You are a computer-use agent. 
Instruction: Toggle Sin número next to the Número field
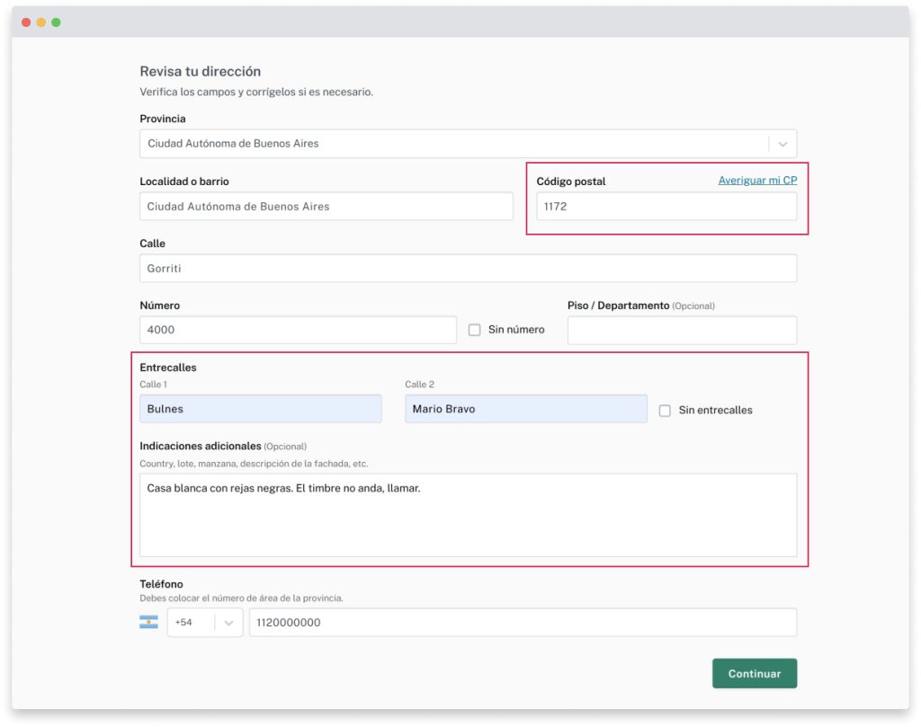[x=475, y=330]
